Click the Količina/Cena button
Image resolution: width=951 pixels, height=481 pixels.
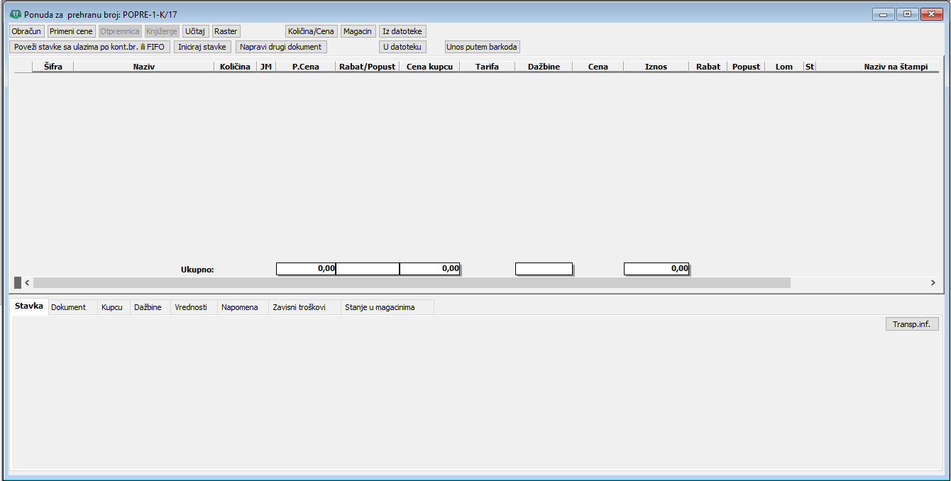coord(311,31)
